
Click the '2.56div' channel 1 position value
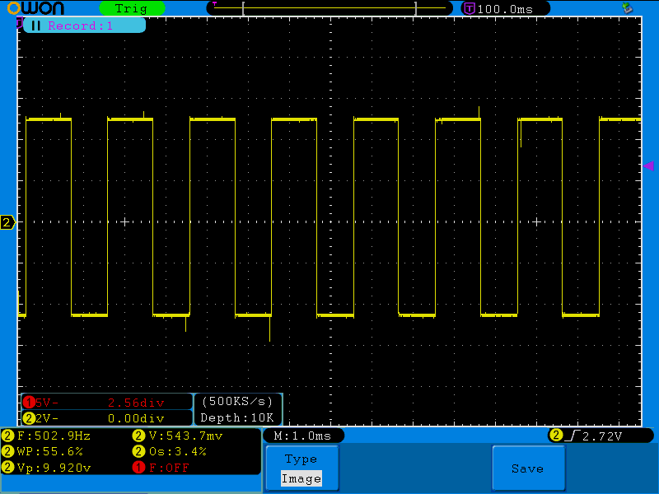[136, 403]
